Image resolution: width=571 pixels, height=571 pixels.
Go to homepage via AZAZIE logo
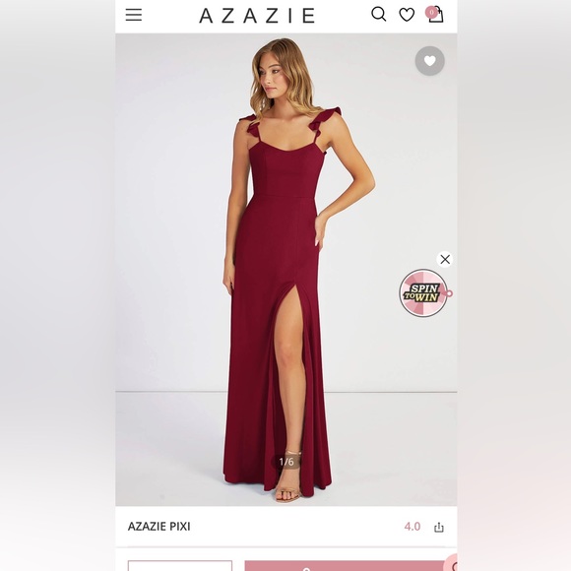pyautogui.click(x=257, y=16)
